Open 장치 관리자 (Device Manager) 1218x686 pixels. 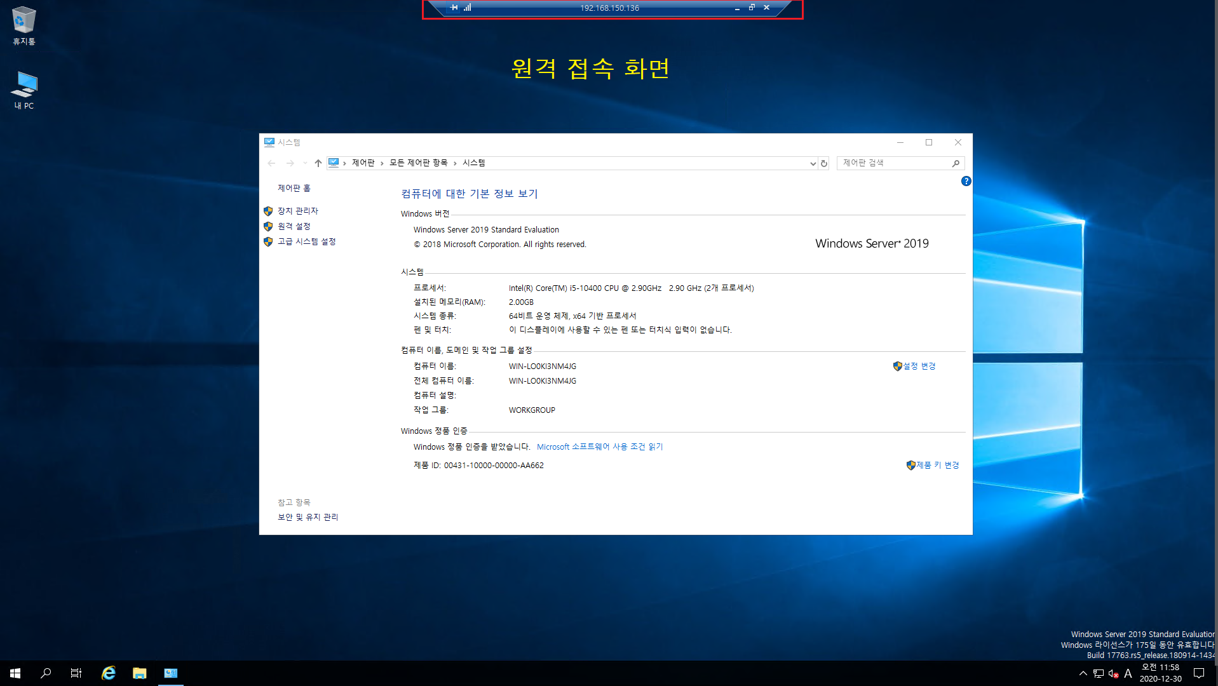(297, 211)
